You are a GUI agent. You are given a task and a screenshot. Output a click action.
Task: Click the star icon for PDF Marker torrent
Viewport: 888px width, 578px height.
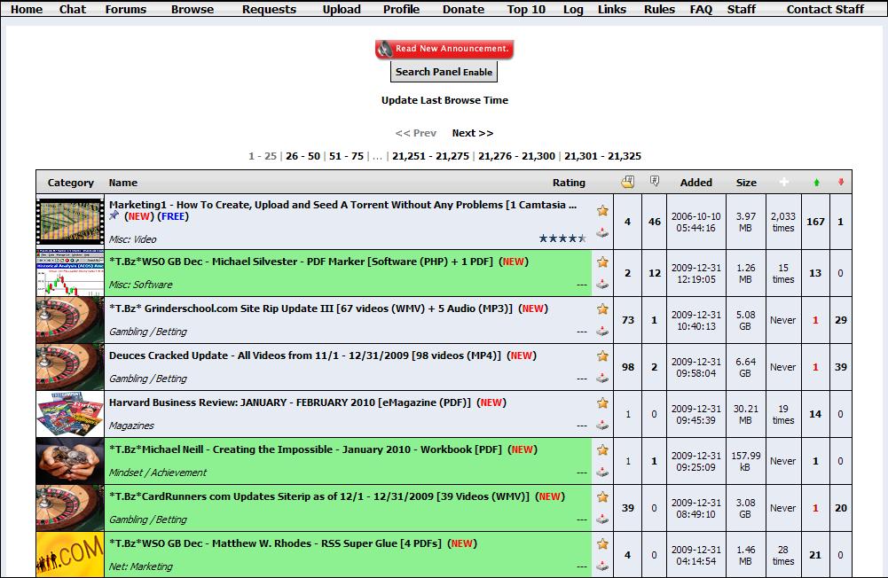(x=602, y=262)
